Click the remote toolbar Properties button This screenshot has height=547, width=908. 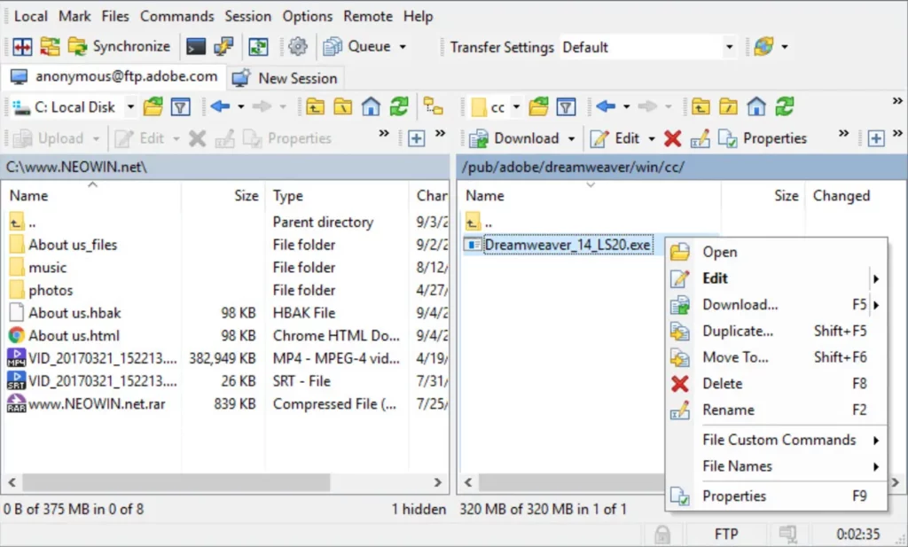(762, 138)
